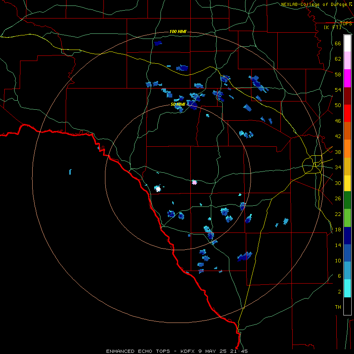354x354 pixels.
Task: Select the light green legend color segment
Action: click(x=347, y=218)
